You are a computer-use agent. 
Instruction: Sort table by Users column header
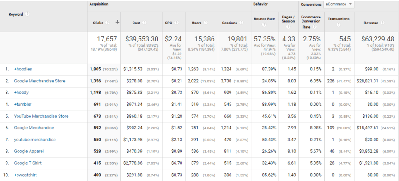pos(196,23)
